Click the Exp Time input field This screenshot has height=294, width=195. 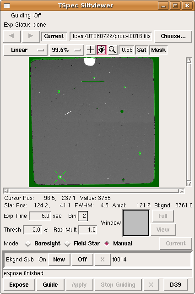pyautogui.click(x=40, y=216)
